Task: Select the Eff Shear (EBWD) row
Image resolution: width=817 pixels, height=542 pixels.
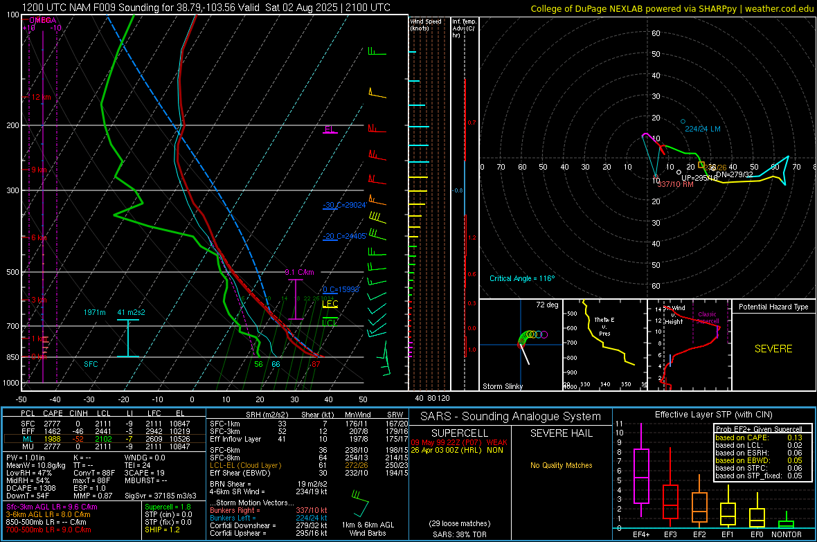Action: click(309, 473)
